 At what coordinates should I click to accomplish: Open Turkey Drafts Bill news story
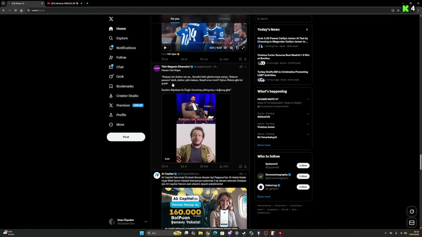point(283,76)
